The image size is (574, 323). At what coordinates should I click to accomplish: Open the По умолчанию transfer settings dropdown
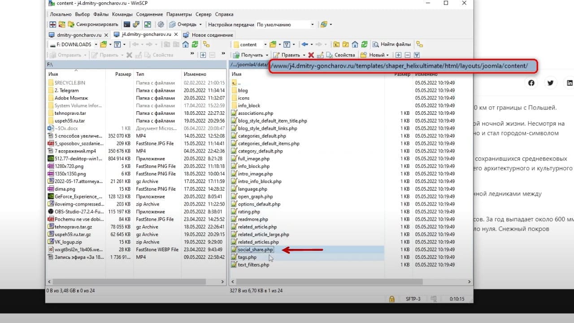[285, 24]
